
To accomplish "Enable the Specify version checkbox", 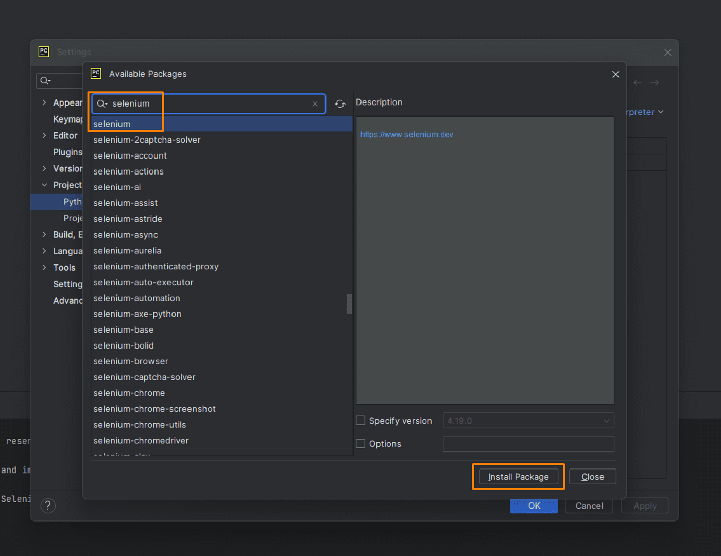I will (x=360, y=421).
